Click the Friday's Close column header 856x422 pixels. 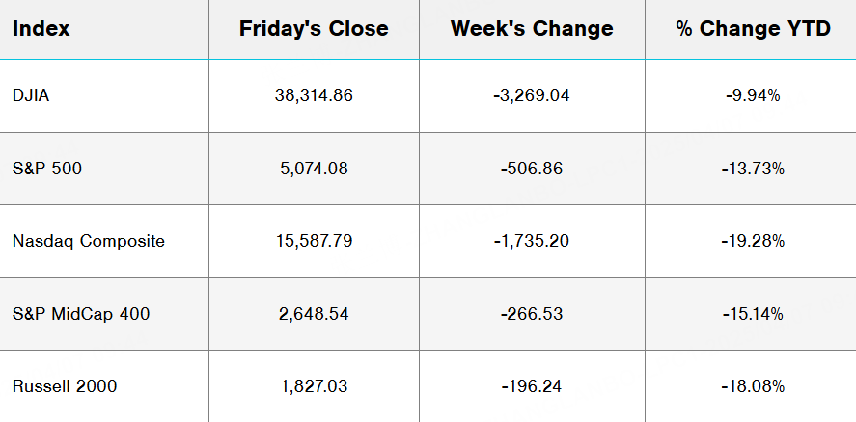[x=314, y=29]
